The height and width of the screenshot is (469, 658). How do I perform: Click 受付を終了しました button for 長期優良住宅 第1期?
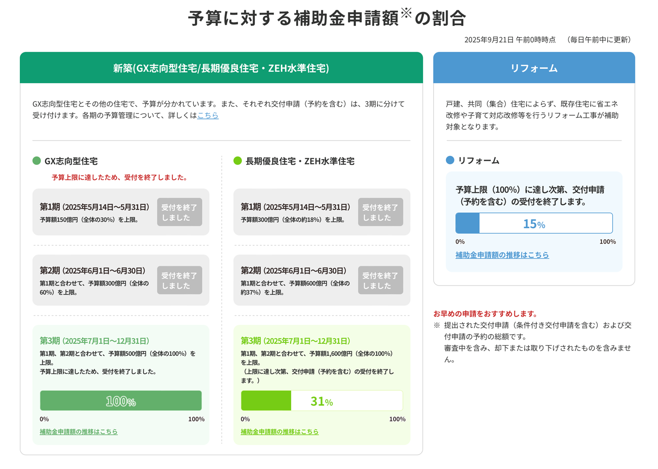pos(380,212)
